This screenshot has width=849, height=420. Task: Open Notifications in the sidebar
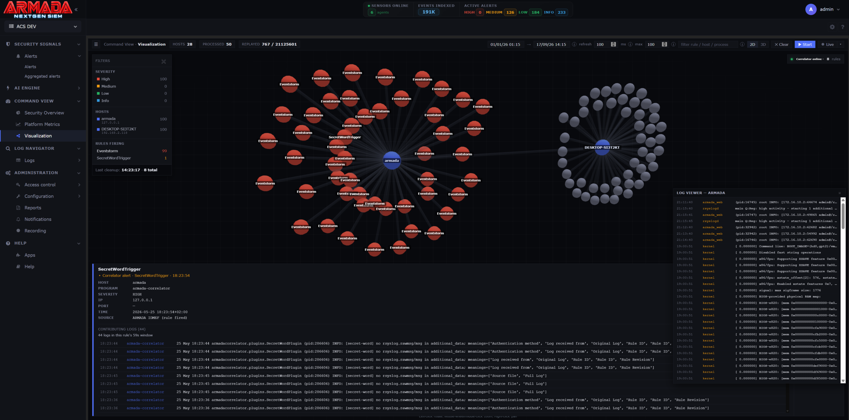tap(38, 219)
